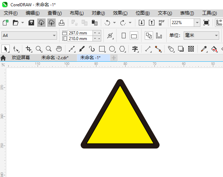Decrease page height with the down stepper
Image resolution: width=223 pixels, height=177 pixels.
tap(95, 39)
